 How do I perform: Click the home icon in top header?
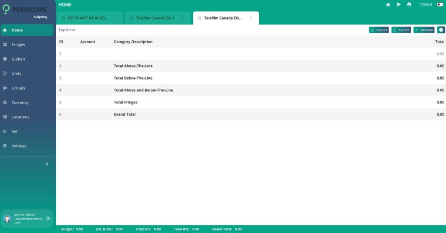[388, 5]
